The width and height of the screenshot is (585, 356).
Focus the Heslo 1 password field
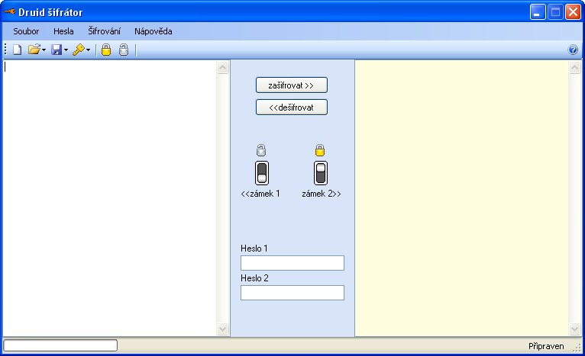click(x=292, y=263)
